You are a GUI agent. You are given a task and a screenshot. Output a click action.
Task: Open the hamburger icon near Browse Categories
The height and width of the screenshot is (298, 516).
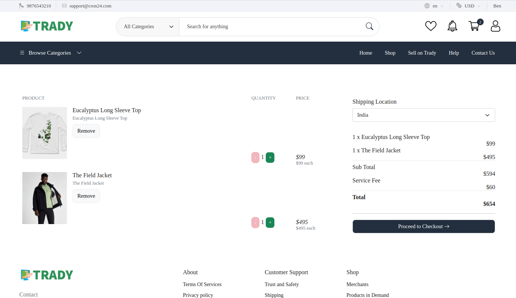[22, 53]
